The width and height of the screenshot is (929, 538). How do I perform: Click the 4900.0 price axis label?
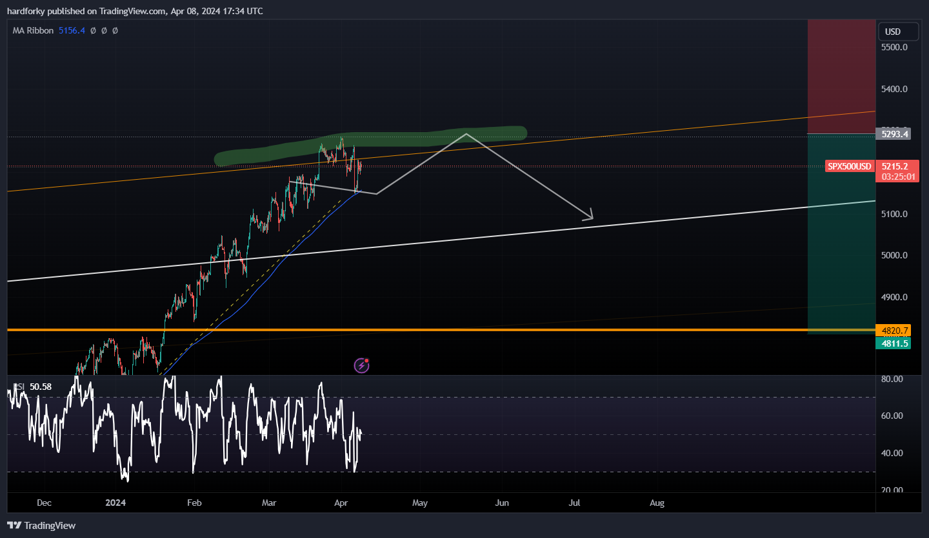pos(895,297)
